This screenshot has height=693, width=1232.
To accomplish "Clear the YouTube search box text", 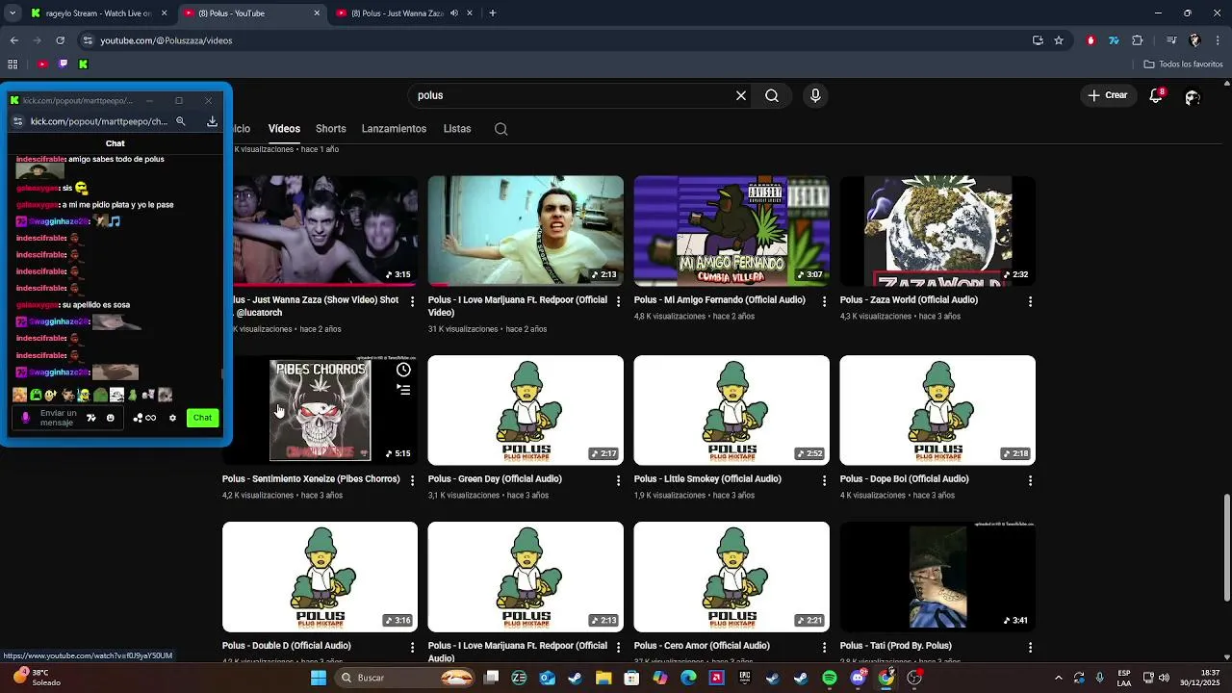I will [x=741, y=95].
